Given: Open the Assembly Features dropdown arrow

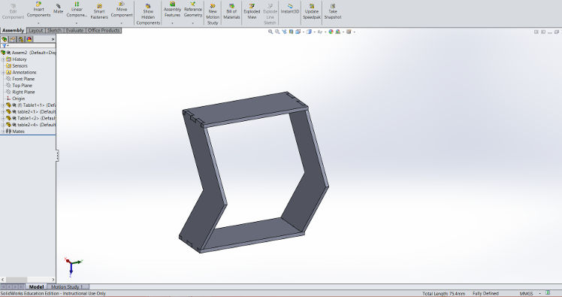Looking at the screenshot, I should click(x=172, y=23).
